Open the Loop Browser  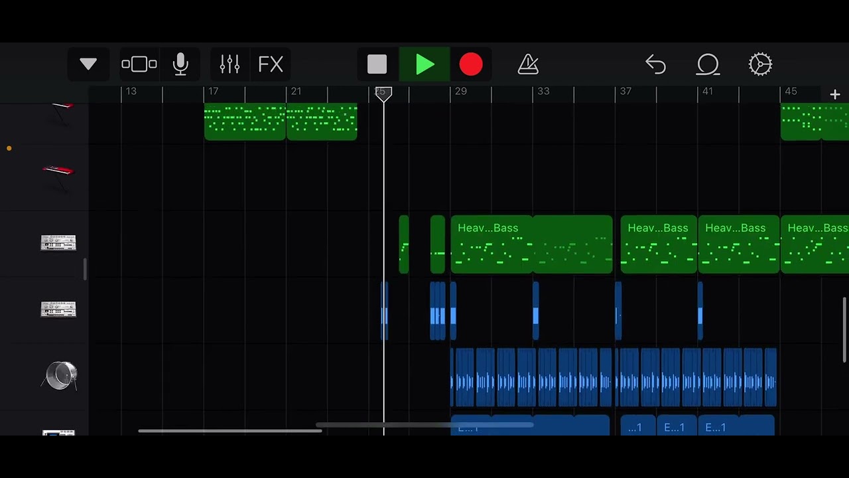708,64
